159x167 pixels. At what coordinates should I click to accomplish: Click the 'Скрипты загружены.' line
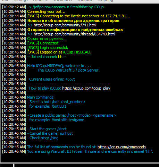46,39
